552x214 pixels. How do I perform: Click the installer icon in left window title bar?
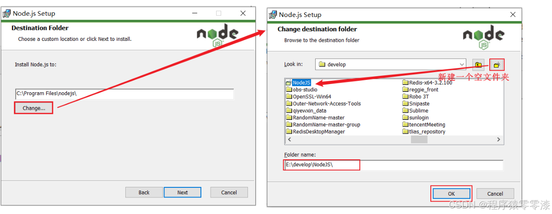(x=7, y=14)
